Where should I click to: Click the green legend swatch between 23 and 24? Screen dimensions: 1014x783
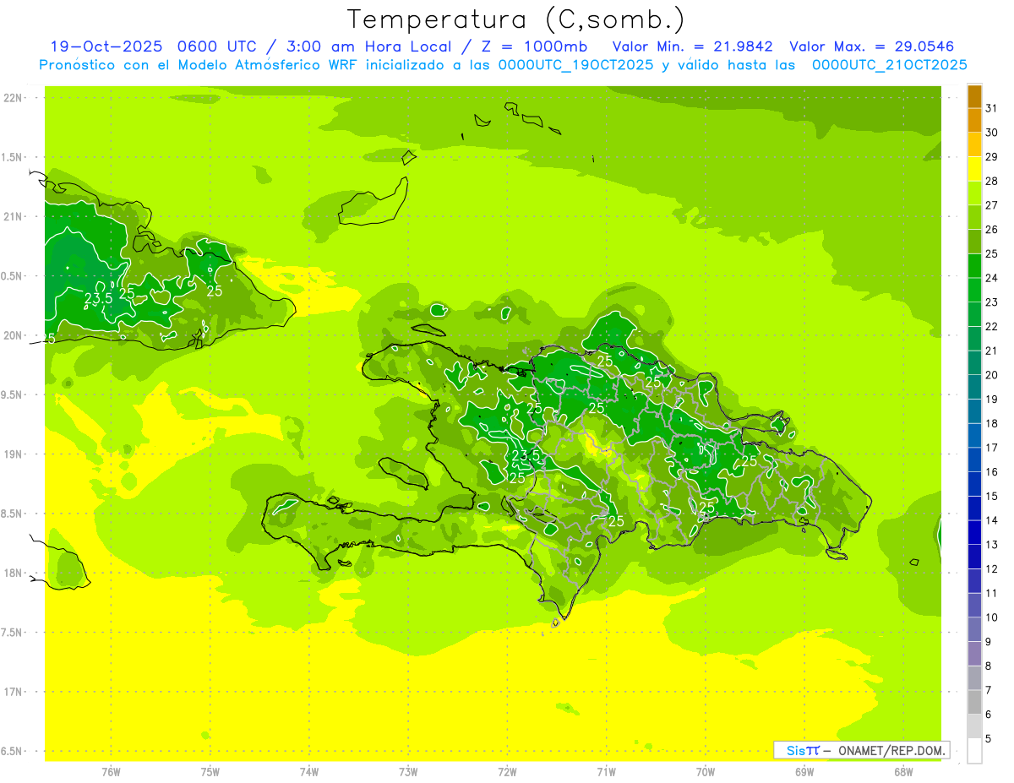[974, 290]
